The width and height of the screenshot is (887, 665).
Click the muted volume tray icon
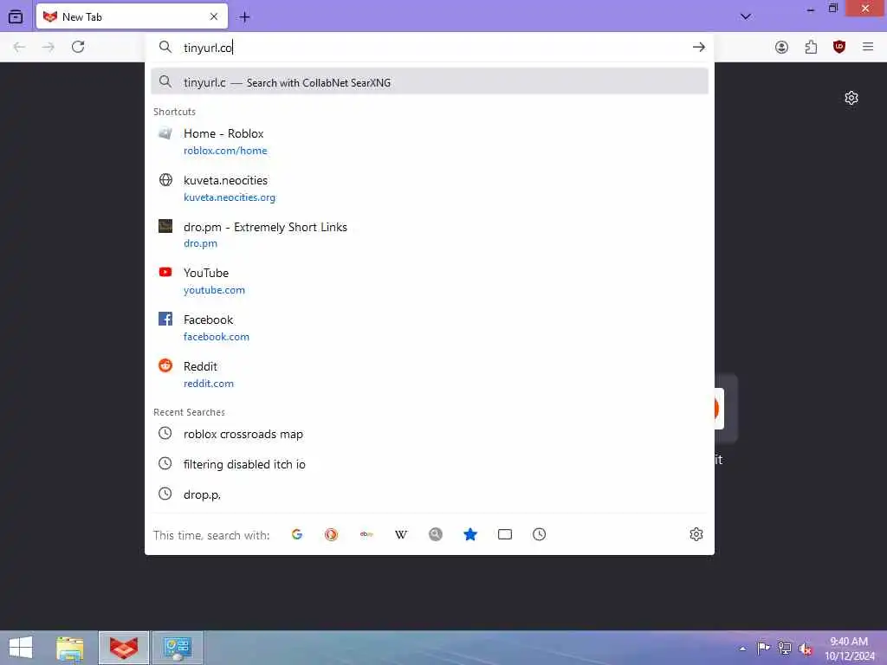tap(806, 649)
